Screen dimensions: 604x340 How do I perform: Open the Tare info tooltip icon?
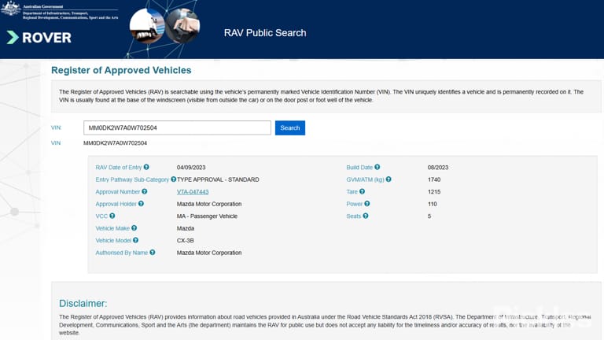[x=362, y=191]
